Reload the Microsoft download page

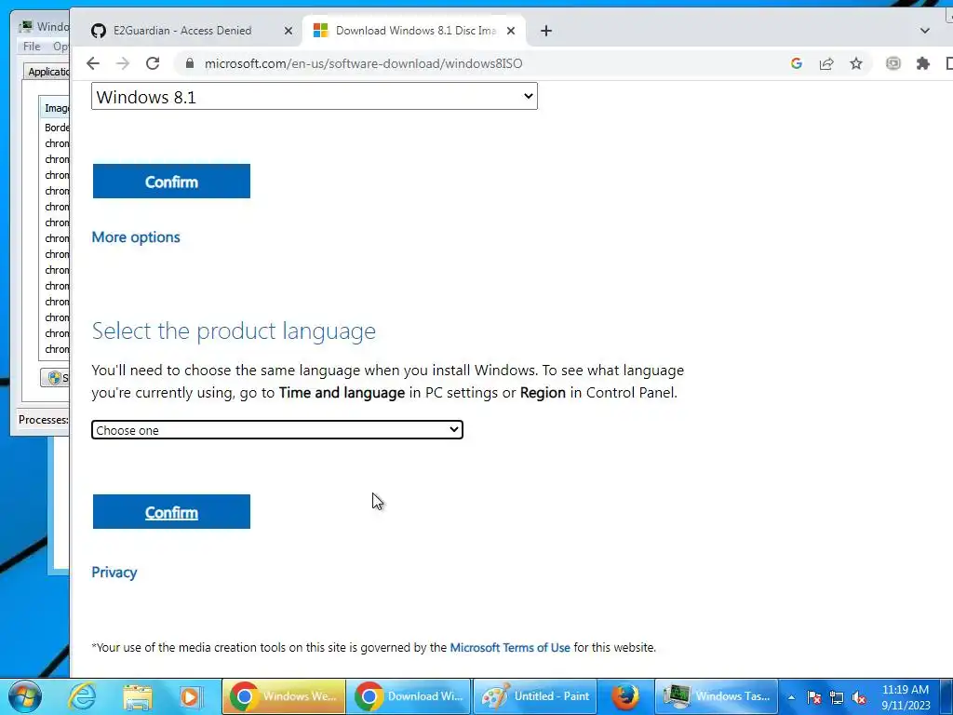pyautogui.click(x=153, y=63)
